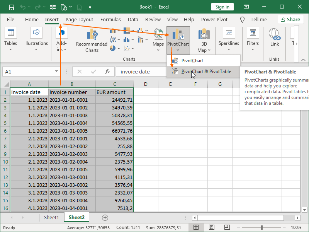Viewport: 309px width, 232px height.
Task: Select the 3D Map icon
Action: click(x=204, y=34)
